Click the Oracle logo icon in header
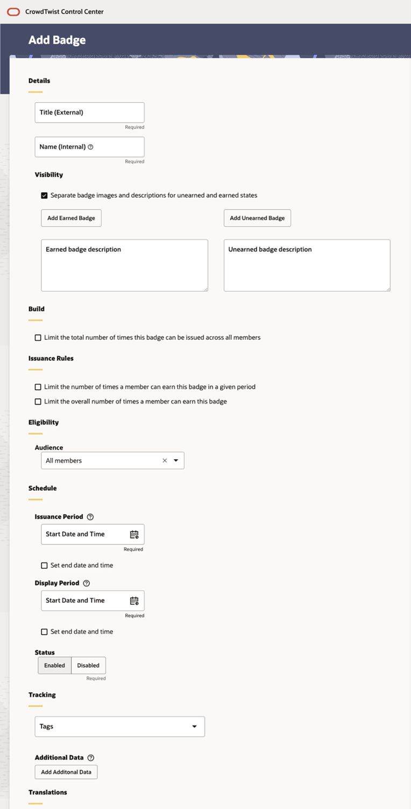 click(15, 11)
